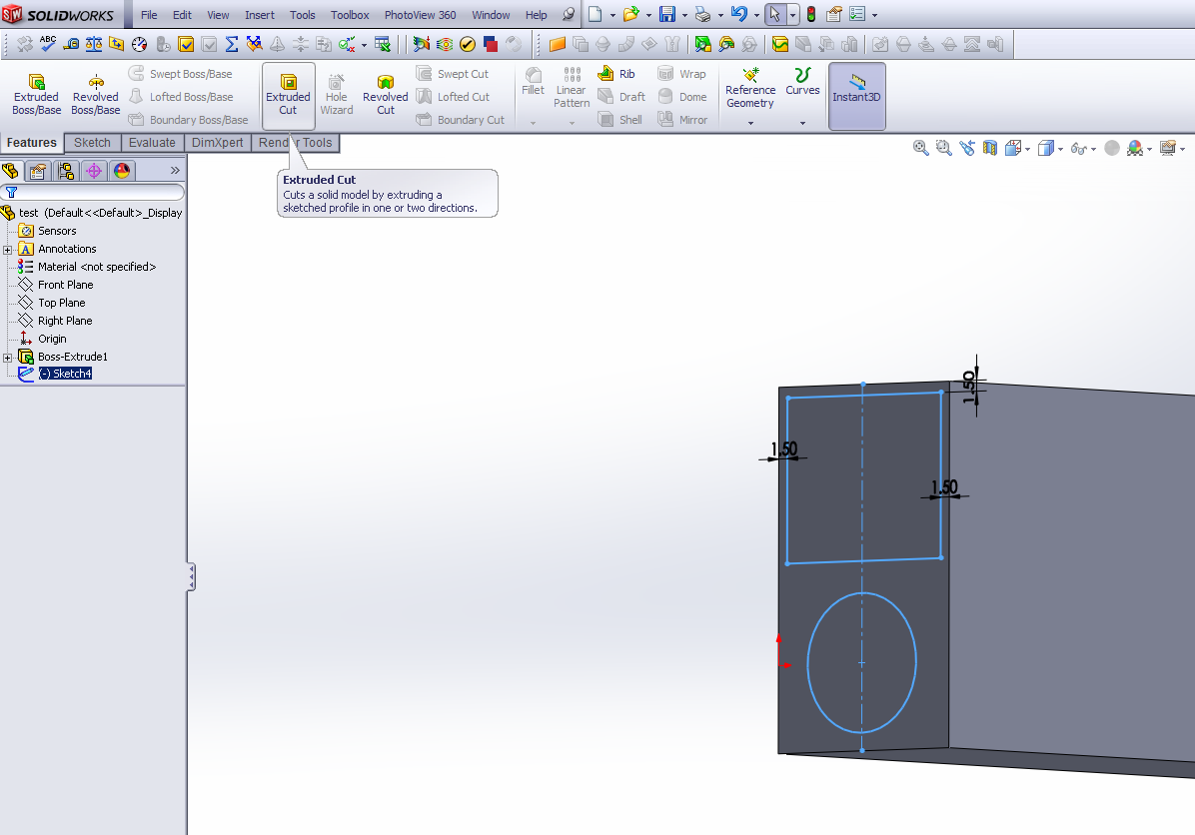Click the Save icon
The image size is (1195, 835).
pos(666,15)
